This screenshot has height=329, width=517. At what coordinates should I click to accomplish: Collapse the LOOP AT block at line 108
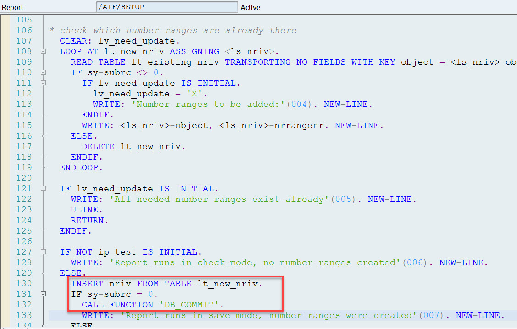[x=43, y=51]
